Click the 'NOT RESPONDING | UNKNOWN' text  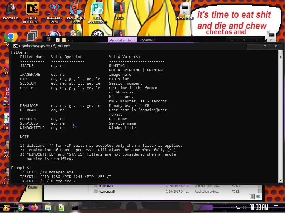coord(136,70)
